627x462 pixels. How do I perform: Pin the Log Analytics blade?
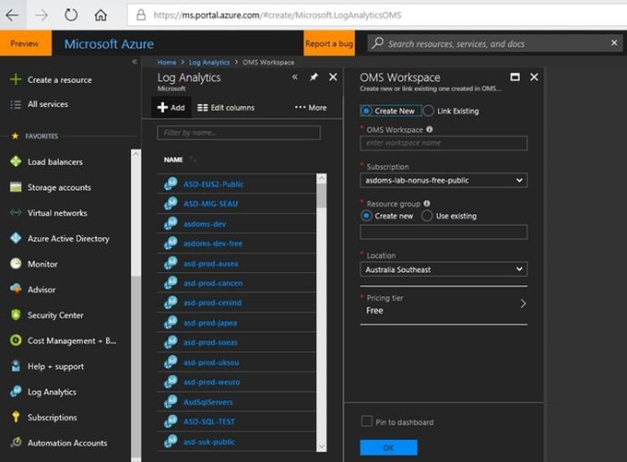tap(313, 77)
